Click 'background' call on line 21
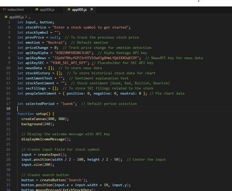232x191 pixels. pyautogui.click(x=32, y=124)
